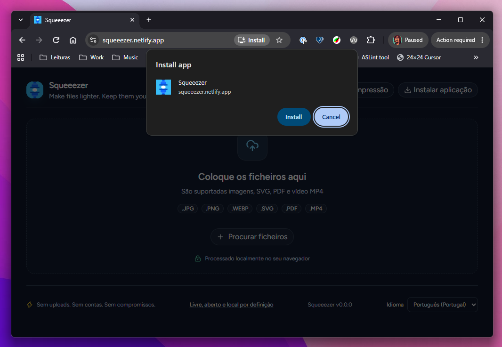Open the Work bookmark folder
Screen dimensions: 502x347
coord(91,57)
